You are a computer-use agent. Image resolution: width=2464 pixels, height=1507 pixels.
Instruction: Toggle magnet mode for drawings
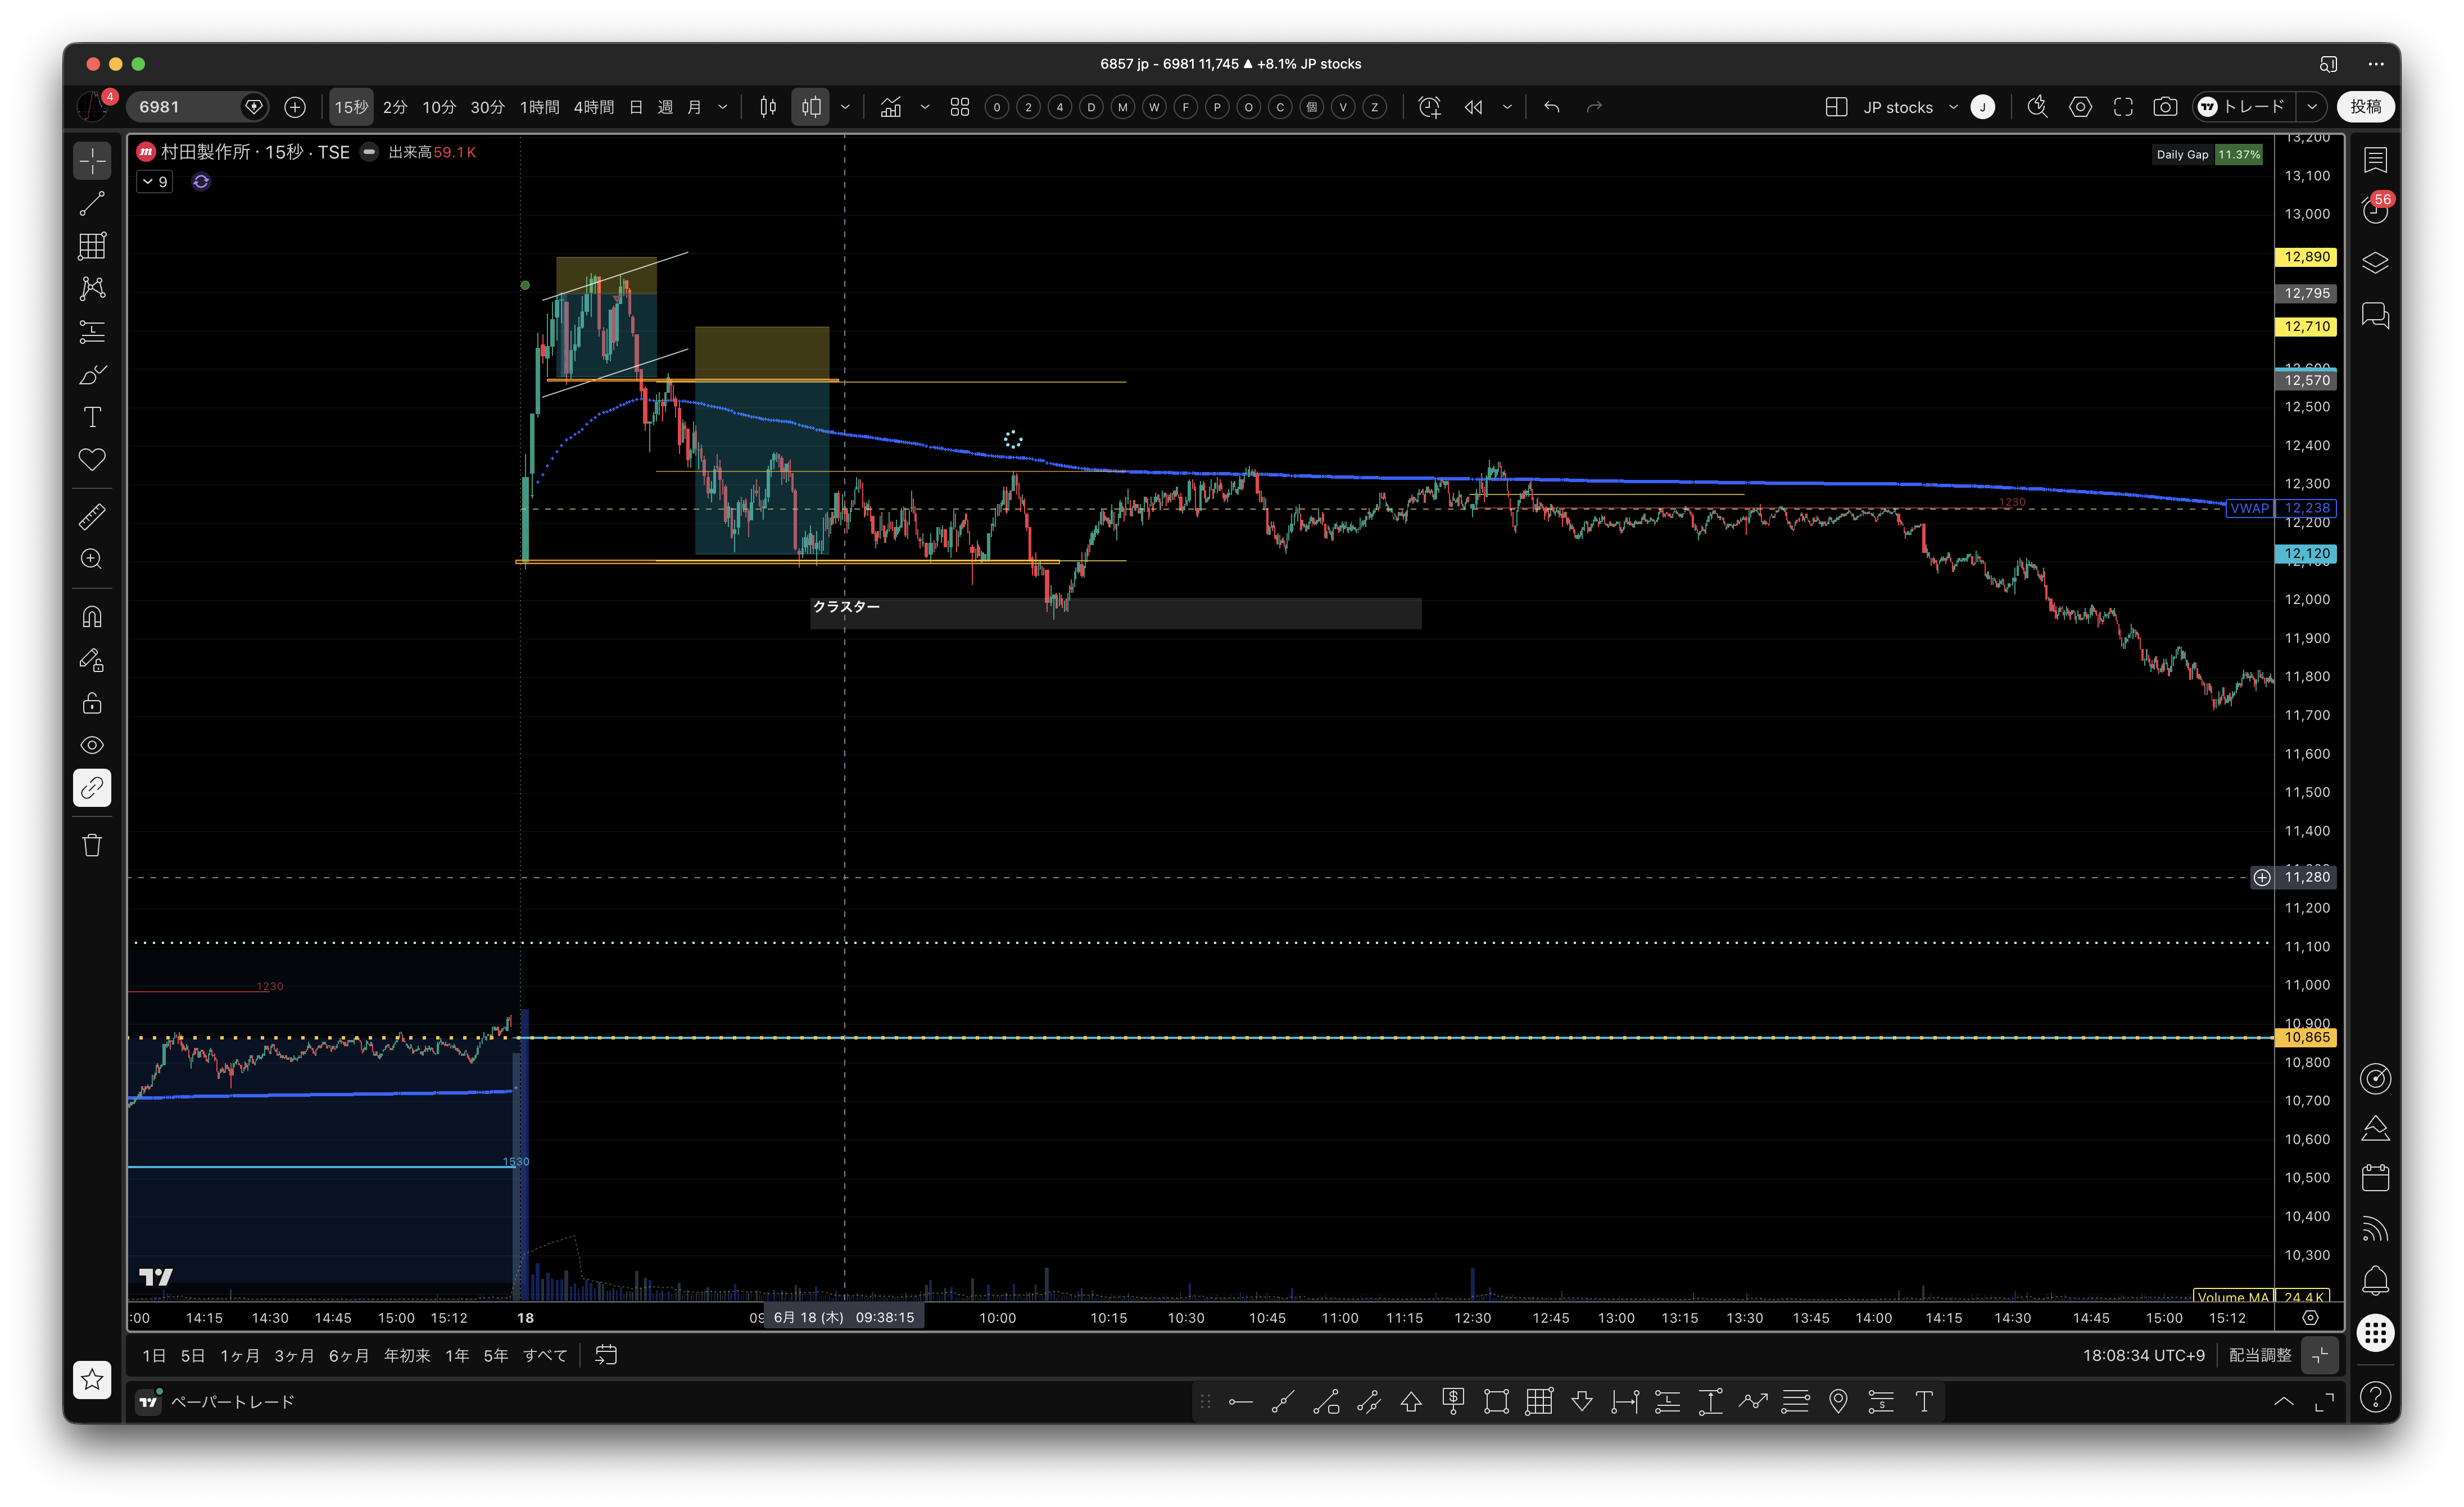click(x=92, y=617)
